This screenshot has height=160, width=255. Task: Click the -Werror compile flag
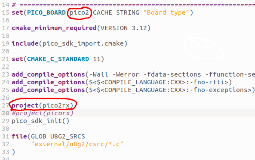(x=126, y=74)
